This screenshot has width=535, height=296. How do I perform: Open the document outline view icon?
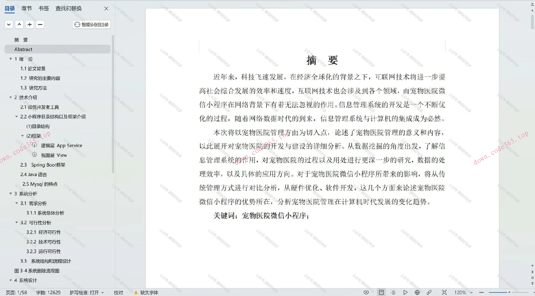(393, 292)
